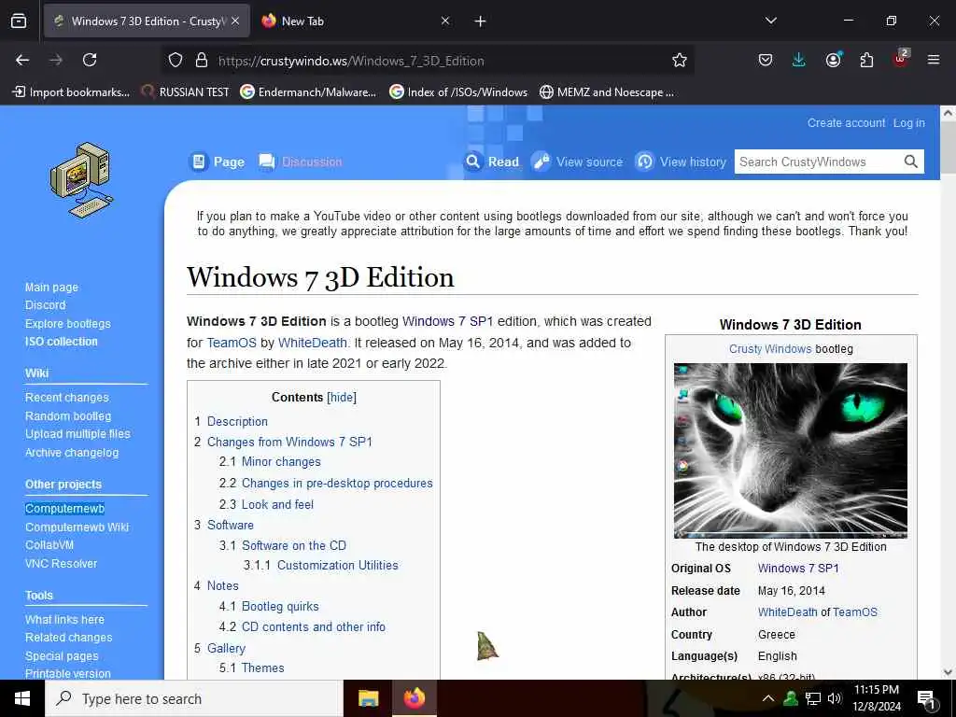Viewport: 956px width, 717px height.
Task: Go back with the browser back arrow
Action: [x=22, y=60]
